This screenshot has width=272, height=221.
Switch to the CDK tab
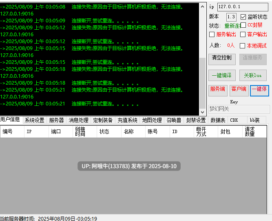pyautogui.click(x=237, y=120)
